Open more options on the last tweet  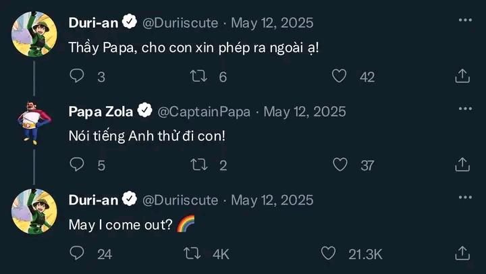pos(465,197)
